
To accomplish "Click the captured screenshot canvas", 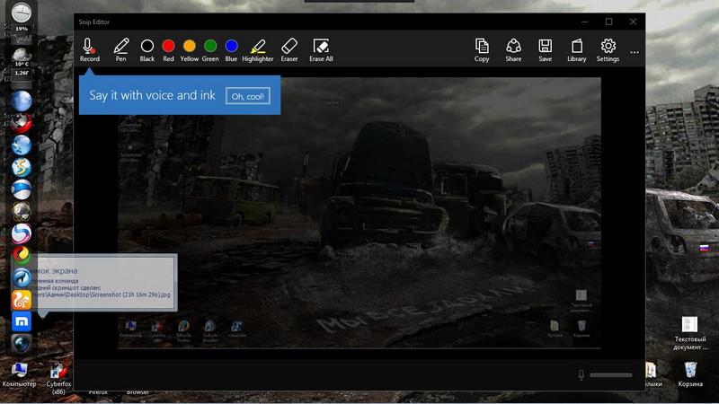I will [359, 213].
